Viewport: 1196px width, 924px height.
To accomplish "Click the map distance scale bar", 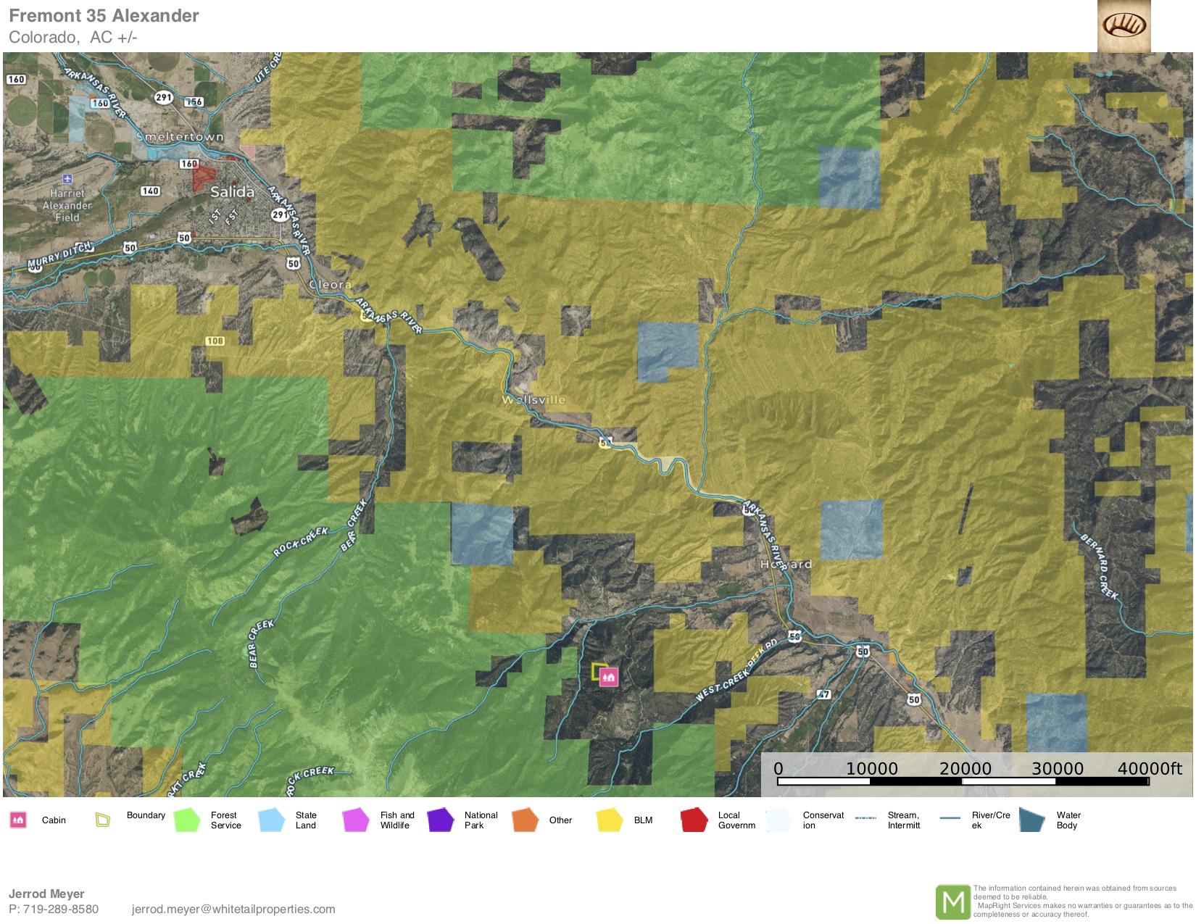I will [963, 781].
